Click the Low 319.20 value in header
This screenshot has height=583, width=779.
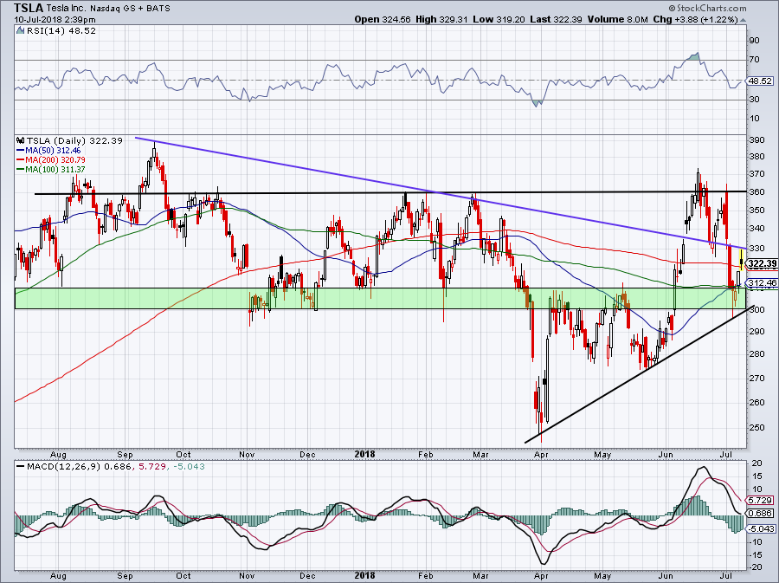click(499, 19)
